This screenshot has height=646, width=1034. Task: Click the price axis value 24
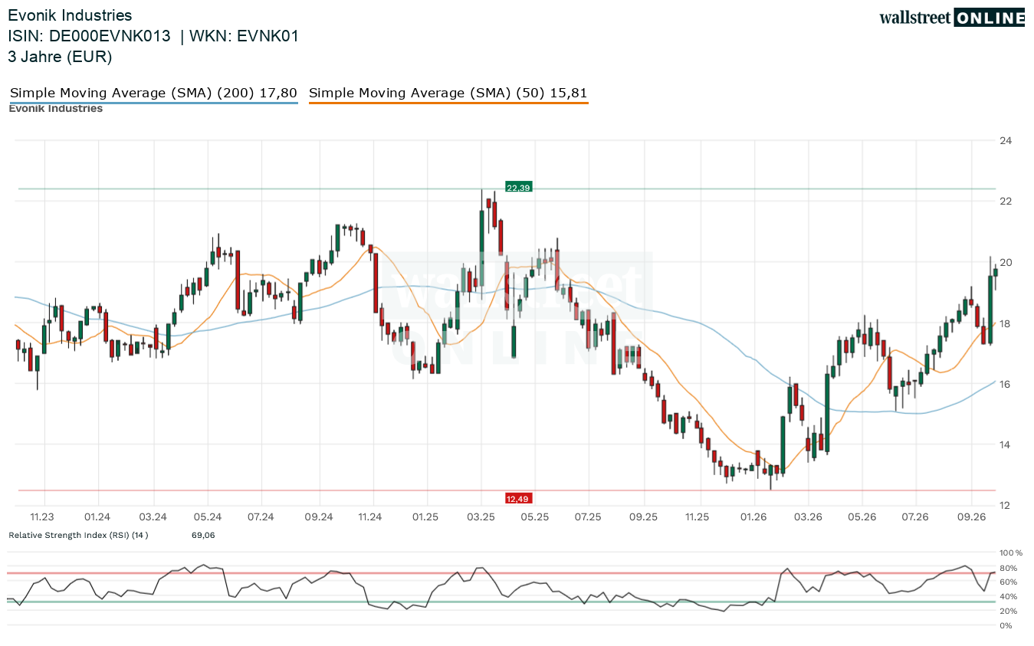1006,140
